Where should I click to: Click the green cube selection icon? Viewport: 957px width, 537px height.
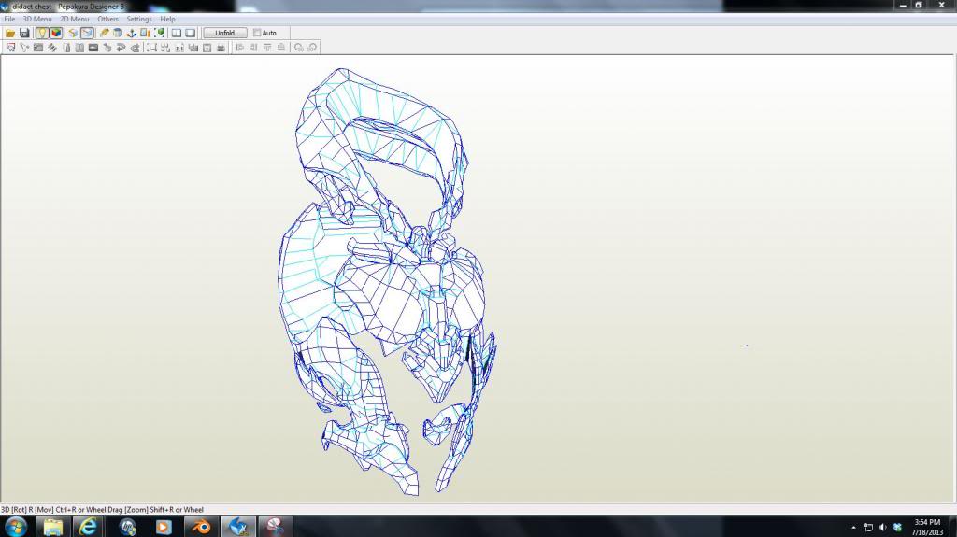(159, 33)
